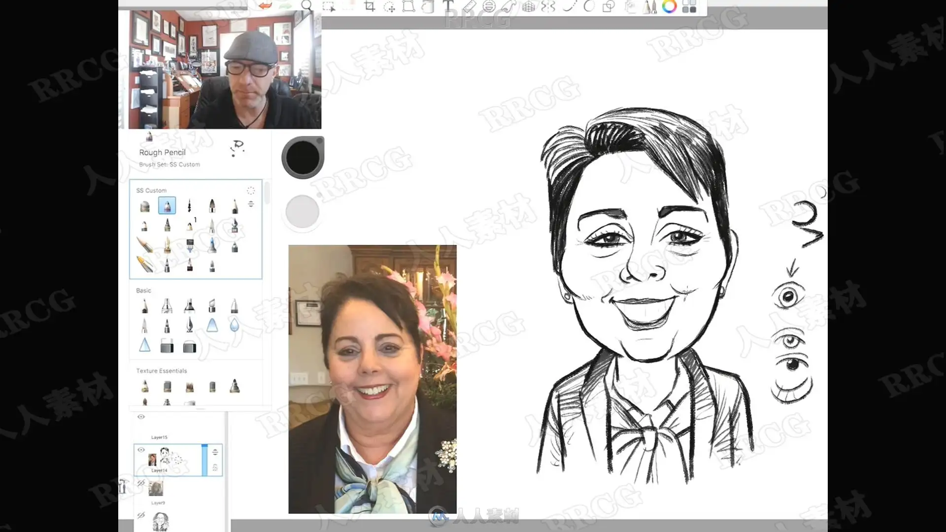
Task: Select the Text tool
Action: tap(448, 6)
